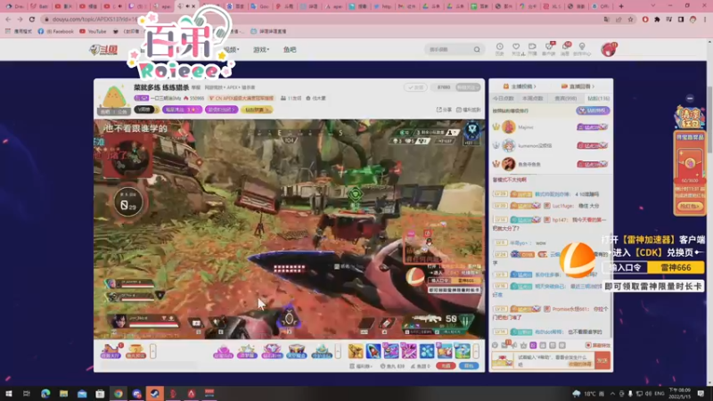This screenshot has width=713, height=401.
Task: Switch to the 贵宾 tab in the chat panel
Action: point(565,99)
